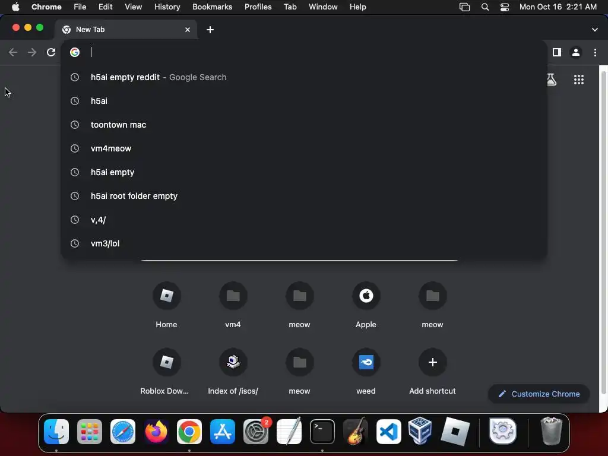The width and height of the screenshot is (608, 456).
Task: Go back with the back arrow
Action: 13,52
